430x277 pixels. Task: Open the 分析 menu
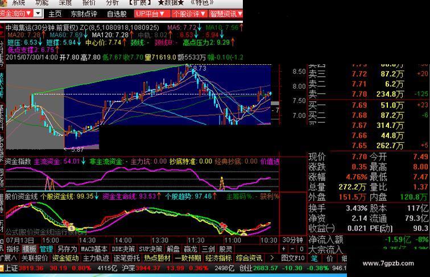(x=113, y=3)
